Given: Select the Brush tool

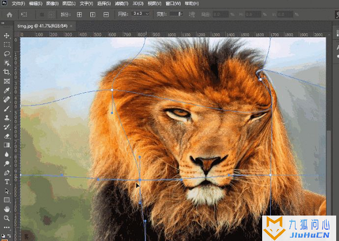Looking at the screenshot, I should (7, 109).
